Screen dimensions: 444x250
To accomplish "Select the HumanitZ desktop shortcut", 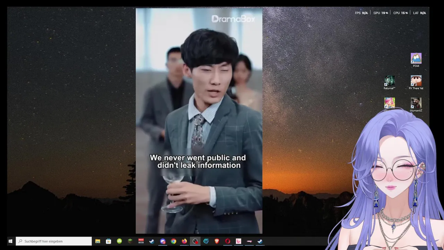I will [x=416, y=105].
